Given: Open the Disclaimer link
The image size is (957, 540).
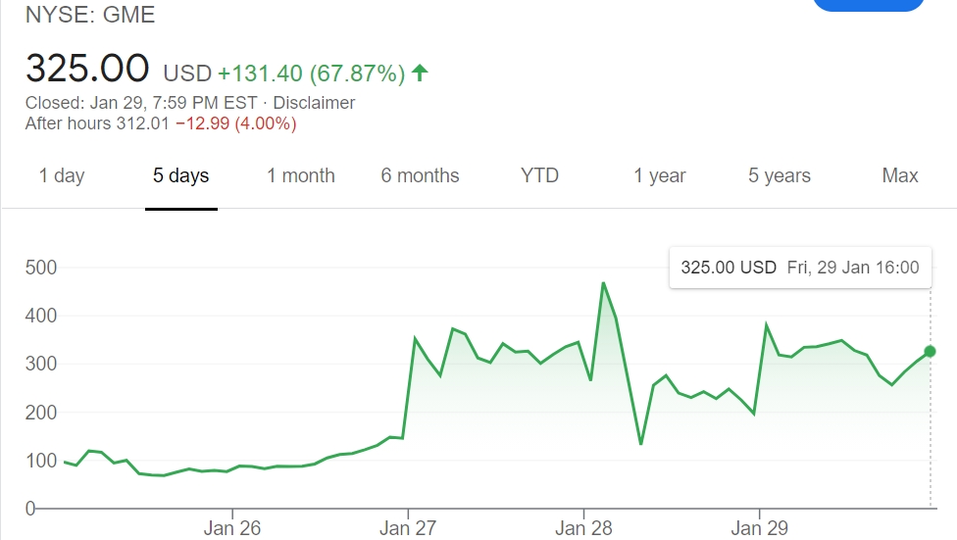Looking at the screenshot, I should point(314,103).
